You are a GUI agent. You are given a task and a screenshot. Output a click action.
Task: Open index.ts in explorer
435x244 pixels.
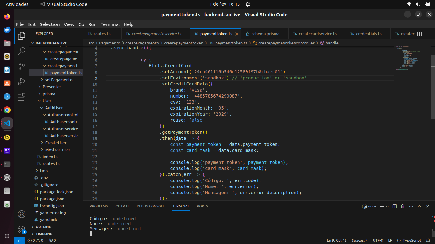[x=56, y=157]
